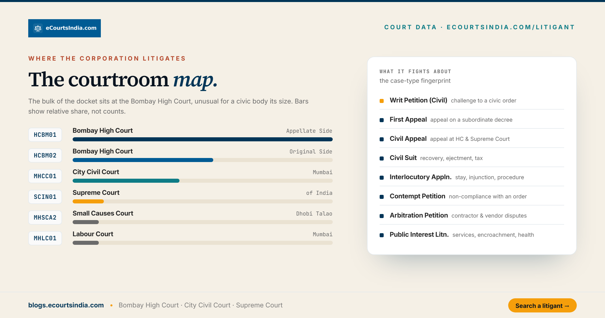
Task: Click the Civil Appeal bullet marker
Action: click(x=382, y=139)
